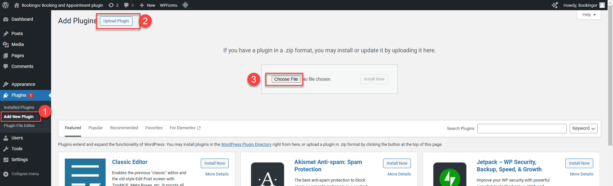Viewport: 613px width, 186px height.
Task: Click the Plugins plug icon
Action: coord(6,95)
